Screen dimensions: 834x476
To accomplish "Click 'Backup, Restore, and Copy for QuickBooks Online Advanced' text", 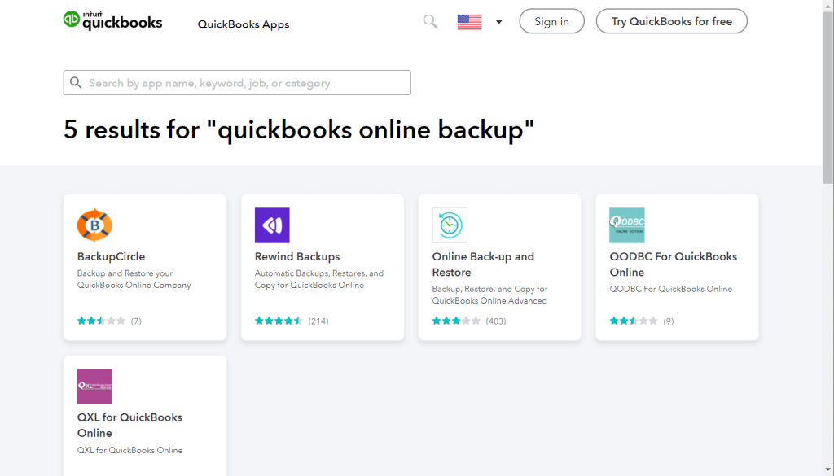I will (489, 295).
